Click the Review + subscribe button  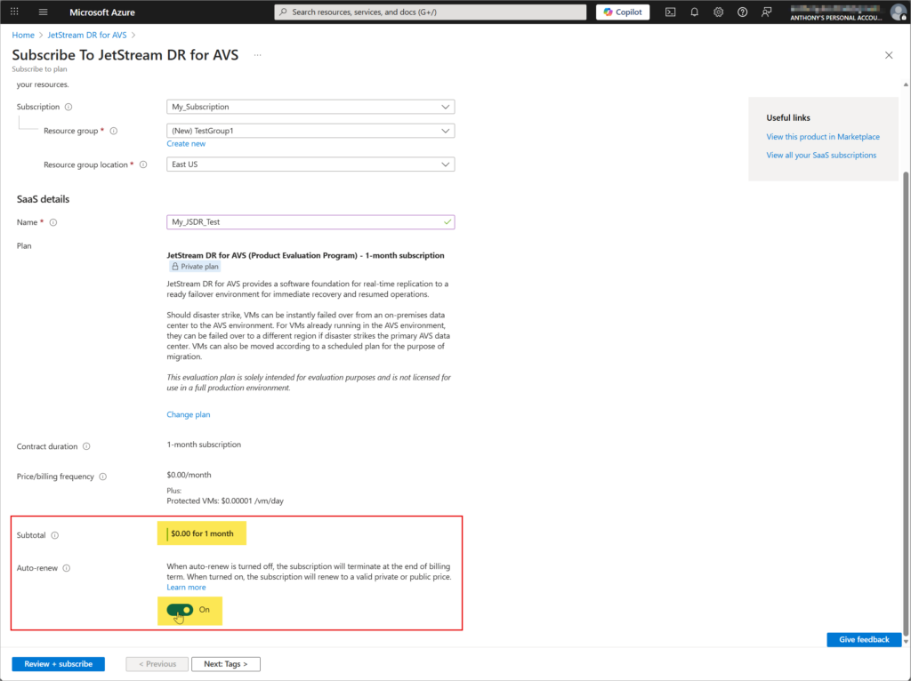click(x=58, y=664)
